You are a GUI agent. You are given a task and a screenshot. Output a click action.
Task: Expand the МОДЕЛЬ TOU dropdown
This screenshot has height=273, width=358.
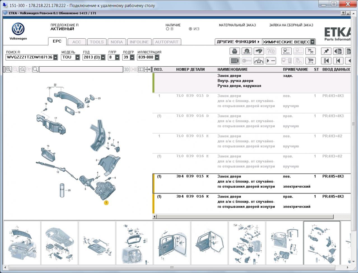point(78,57)
